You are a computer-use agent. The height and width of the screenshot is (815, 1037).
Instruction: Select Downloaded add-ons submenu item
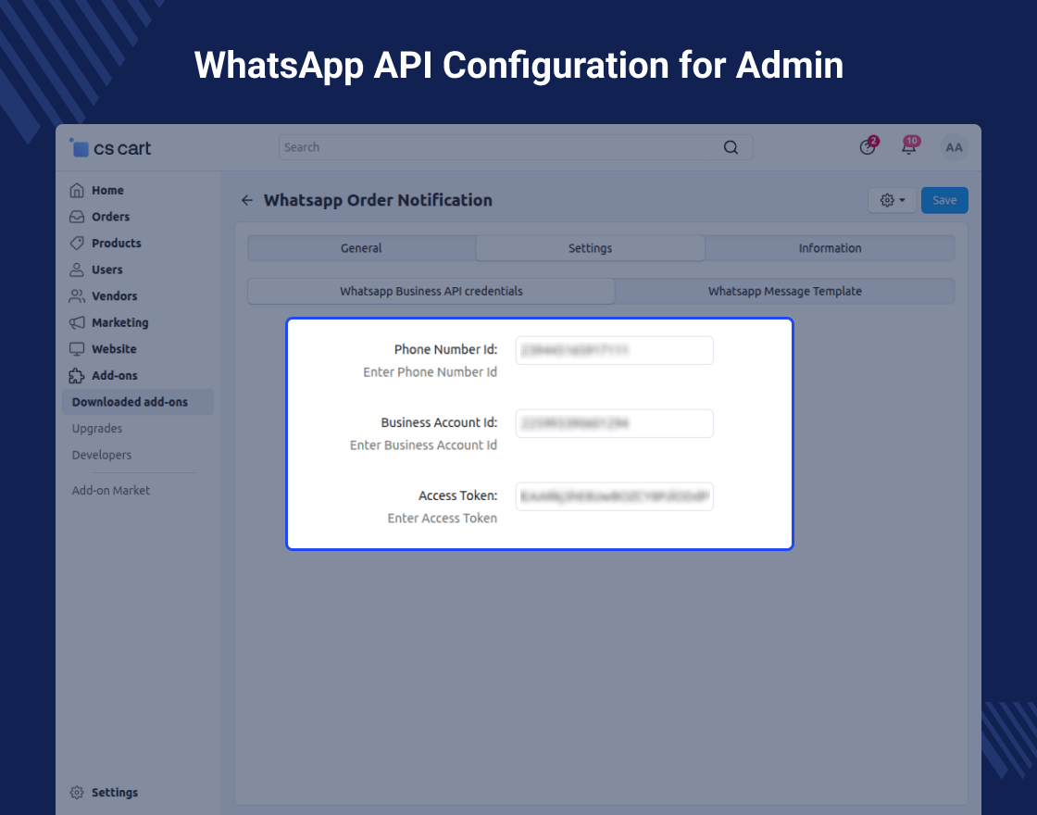[138, 402]
